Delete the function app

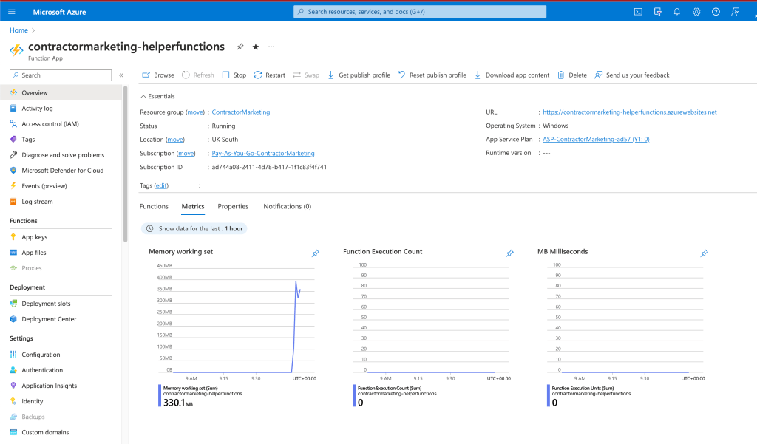tap(572, 75)
